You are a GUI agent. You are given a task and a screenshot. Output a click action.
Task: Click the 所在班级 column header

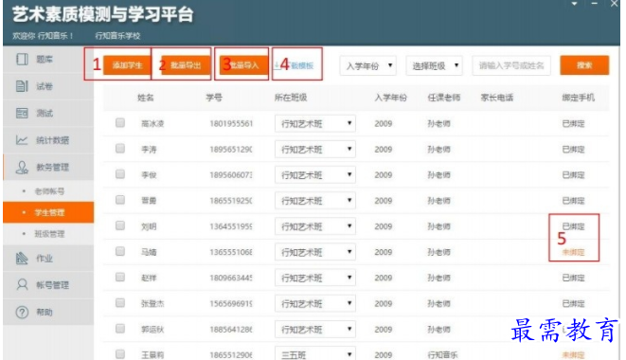(x=291, y=98)
